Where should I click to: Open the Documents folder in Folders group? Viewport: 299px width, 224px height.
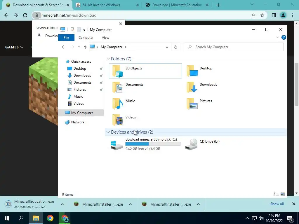tap(128, 87)
